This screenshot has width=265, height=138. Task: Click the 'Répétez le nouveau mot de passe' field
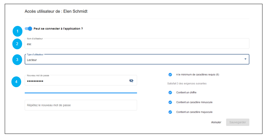81,105
